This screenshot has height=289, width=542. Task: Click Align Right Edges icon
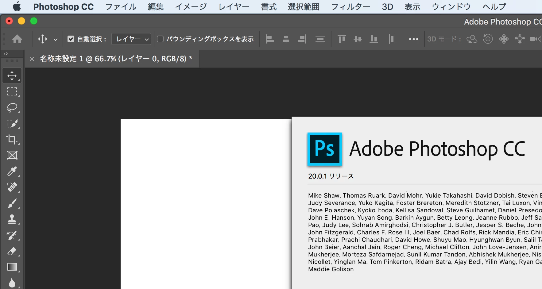pyautogui.click(x=302, y=39)
